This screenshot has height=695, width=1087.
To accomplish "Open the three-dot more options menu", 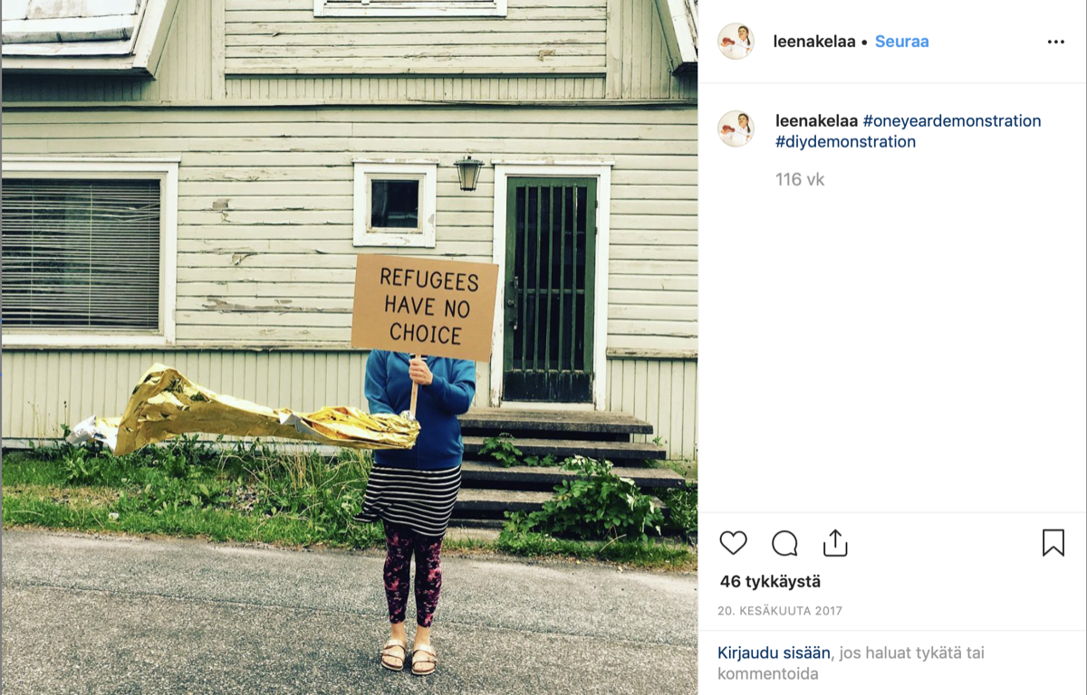I will tap(1056, 42).
